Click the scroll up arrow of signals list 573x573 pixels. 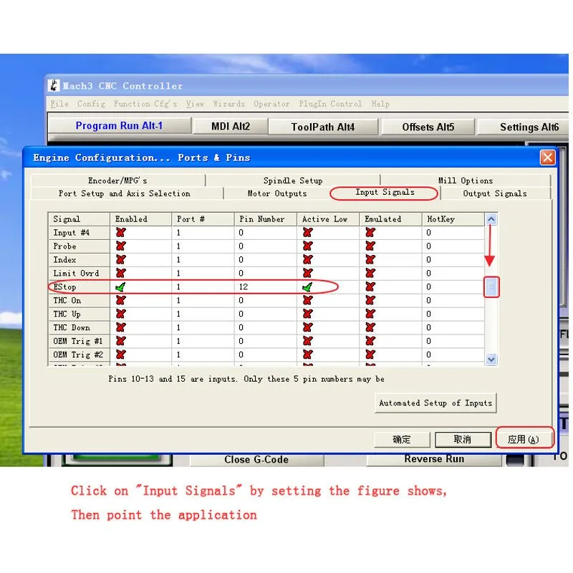(491, 219)
